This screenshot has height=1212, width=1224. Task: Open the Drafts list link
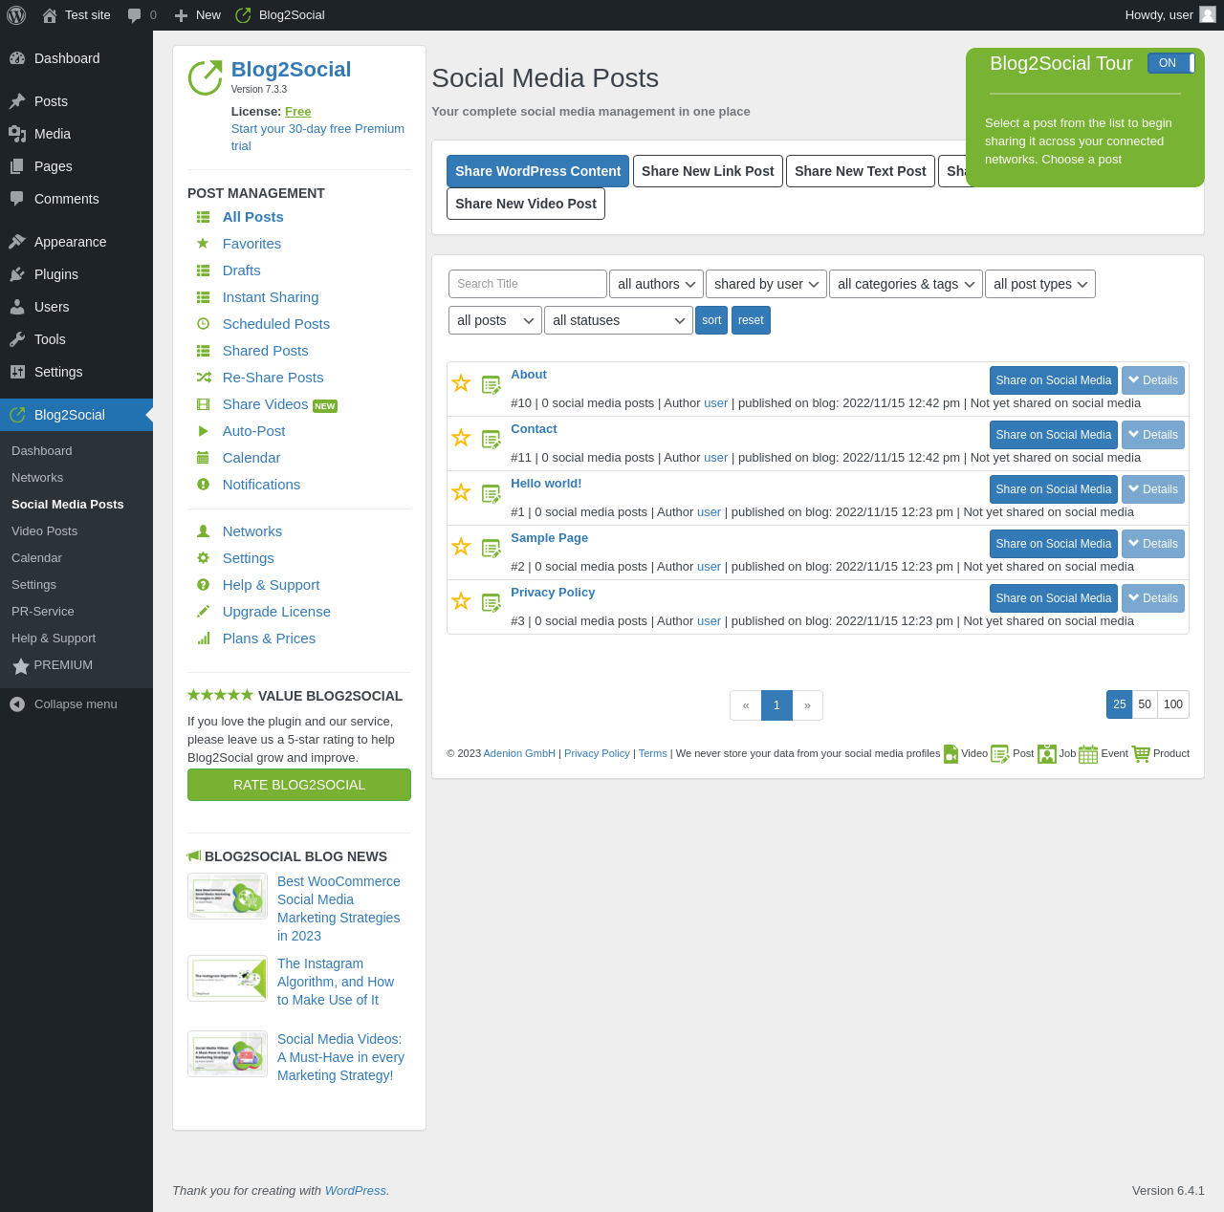[241, 271]
